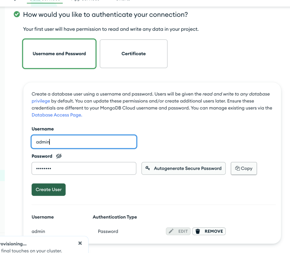This screenshot has height=253, width=290.
Task: Focus the Password input field
Action: (84, 168)
